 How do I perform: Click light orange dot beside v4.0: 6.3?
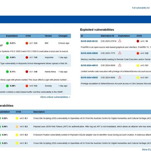17,127
